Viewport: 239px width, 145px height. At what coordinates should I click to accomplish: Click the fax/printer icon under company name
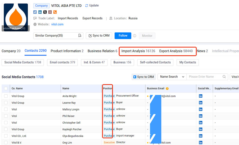coord(50,12)
